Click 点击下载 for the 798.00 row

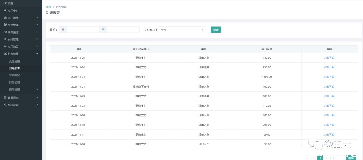click(329, 67)
